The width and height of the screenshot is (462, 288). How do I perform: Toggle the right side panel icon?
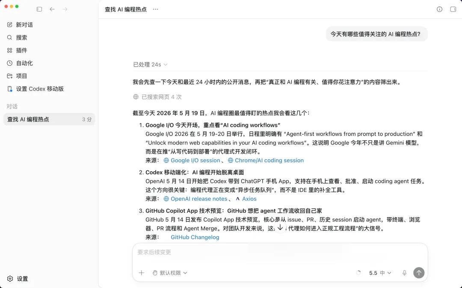tap(453, 9)
